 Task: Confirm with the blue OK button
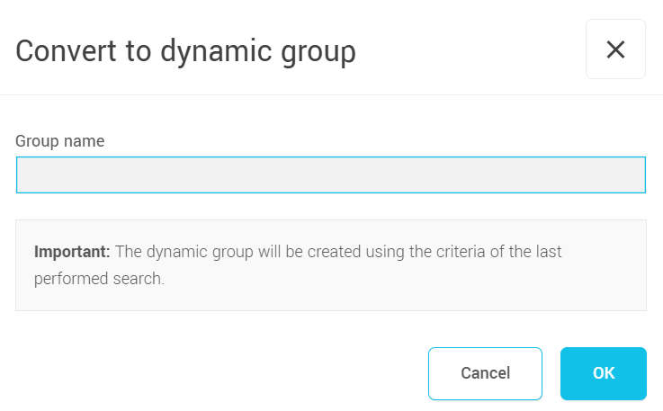point(603,373)
